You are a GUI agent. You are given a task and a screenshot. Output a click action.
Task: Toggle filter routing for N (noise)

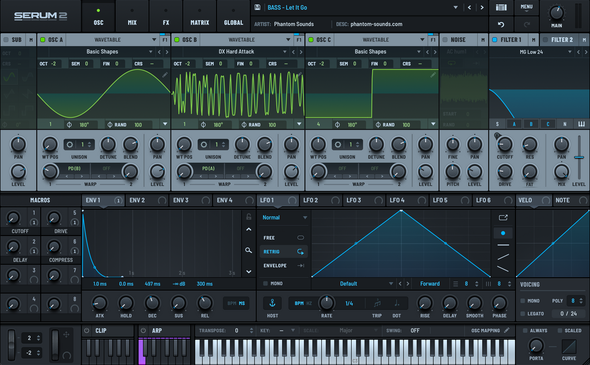[x=564, y=124]
